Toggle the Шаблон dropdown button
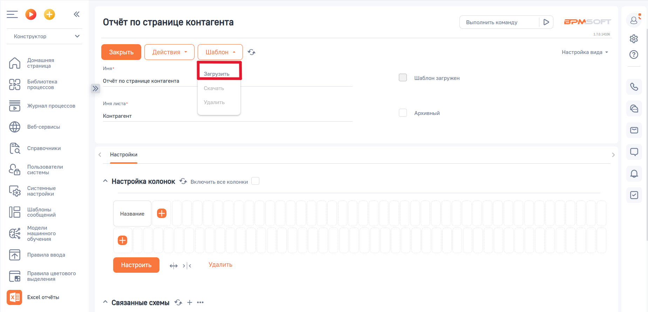 pos(220,52)
